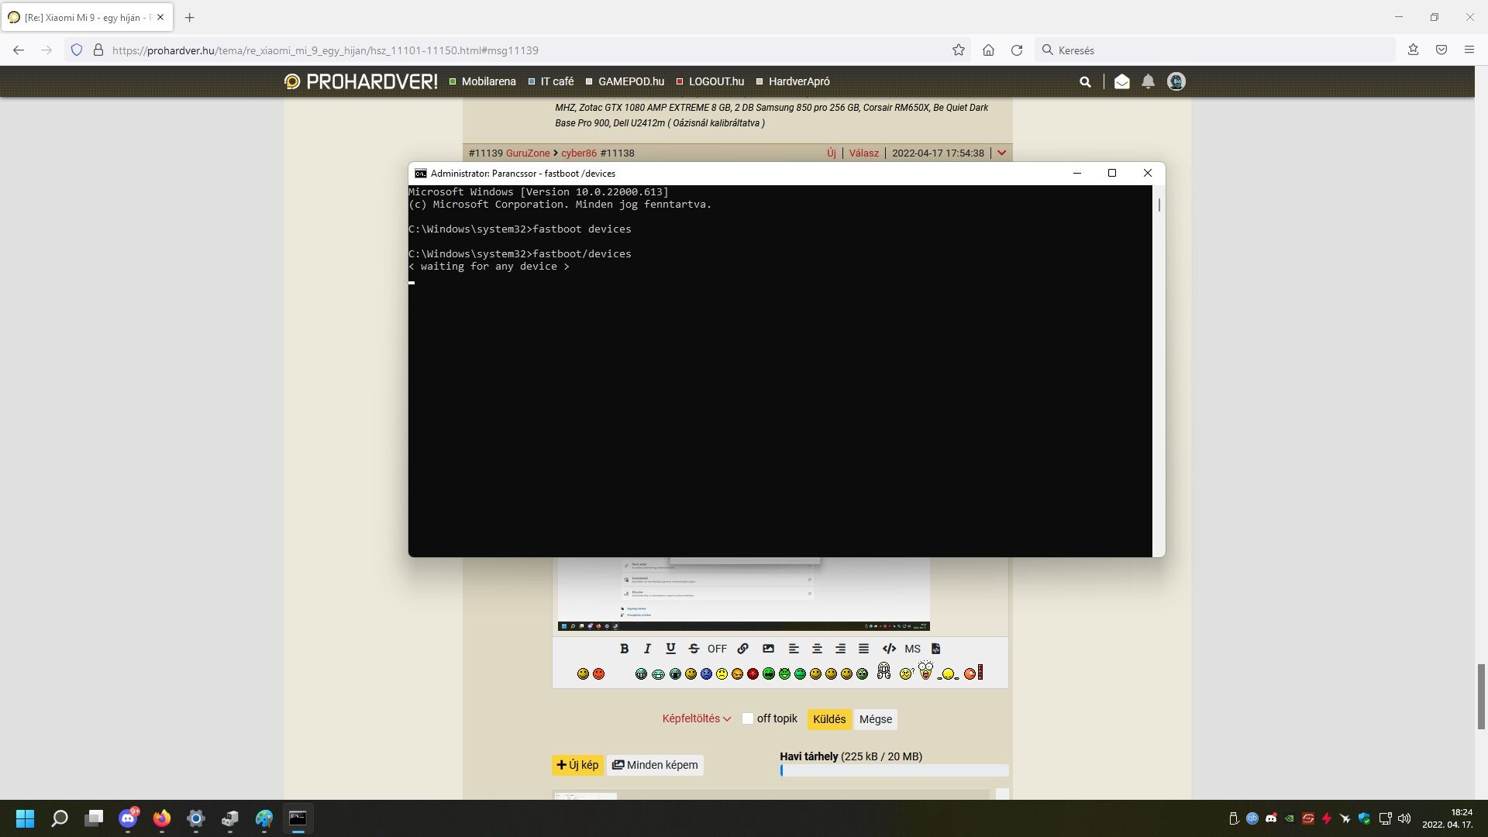Insert the confused question-mark smiley
Viewport: 1488px width, 837px height.
click(906, 673)
